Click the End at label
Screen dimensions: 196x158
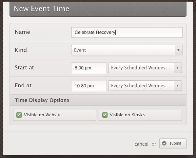[23, 85]
